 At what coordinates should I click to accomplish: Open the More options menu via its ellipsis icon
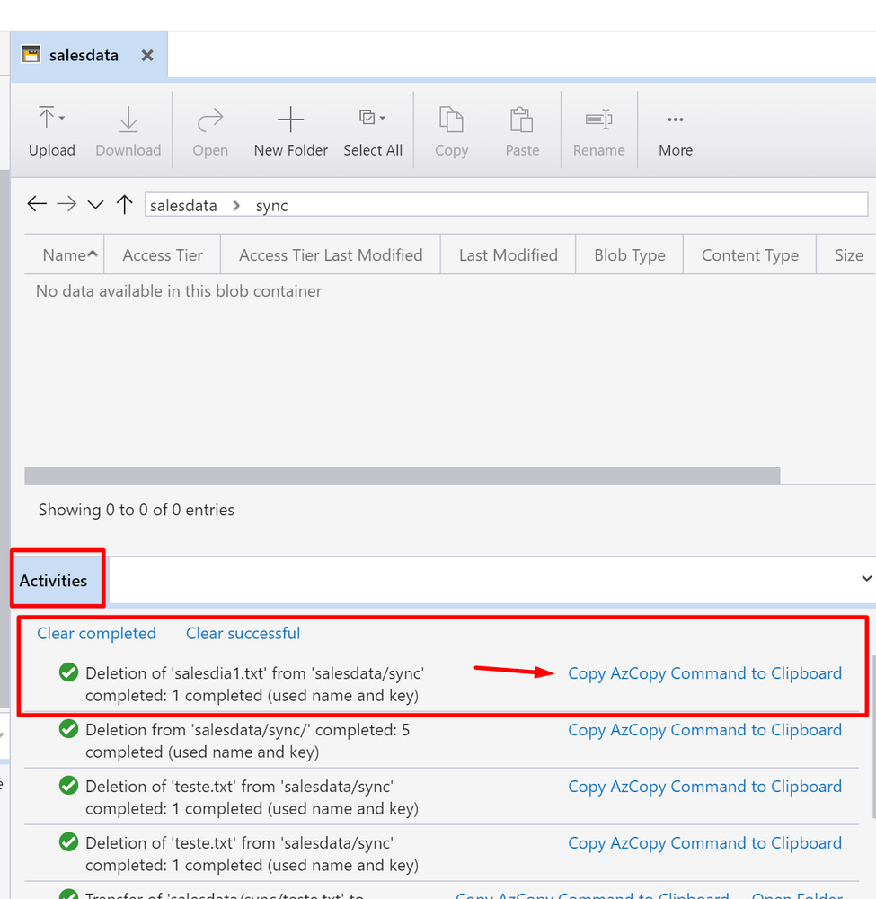tap(675, 119)
